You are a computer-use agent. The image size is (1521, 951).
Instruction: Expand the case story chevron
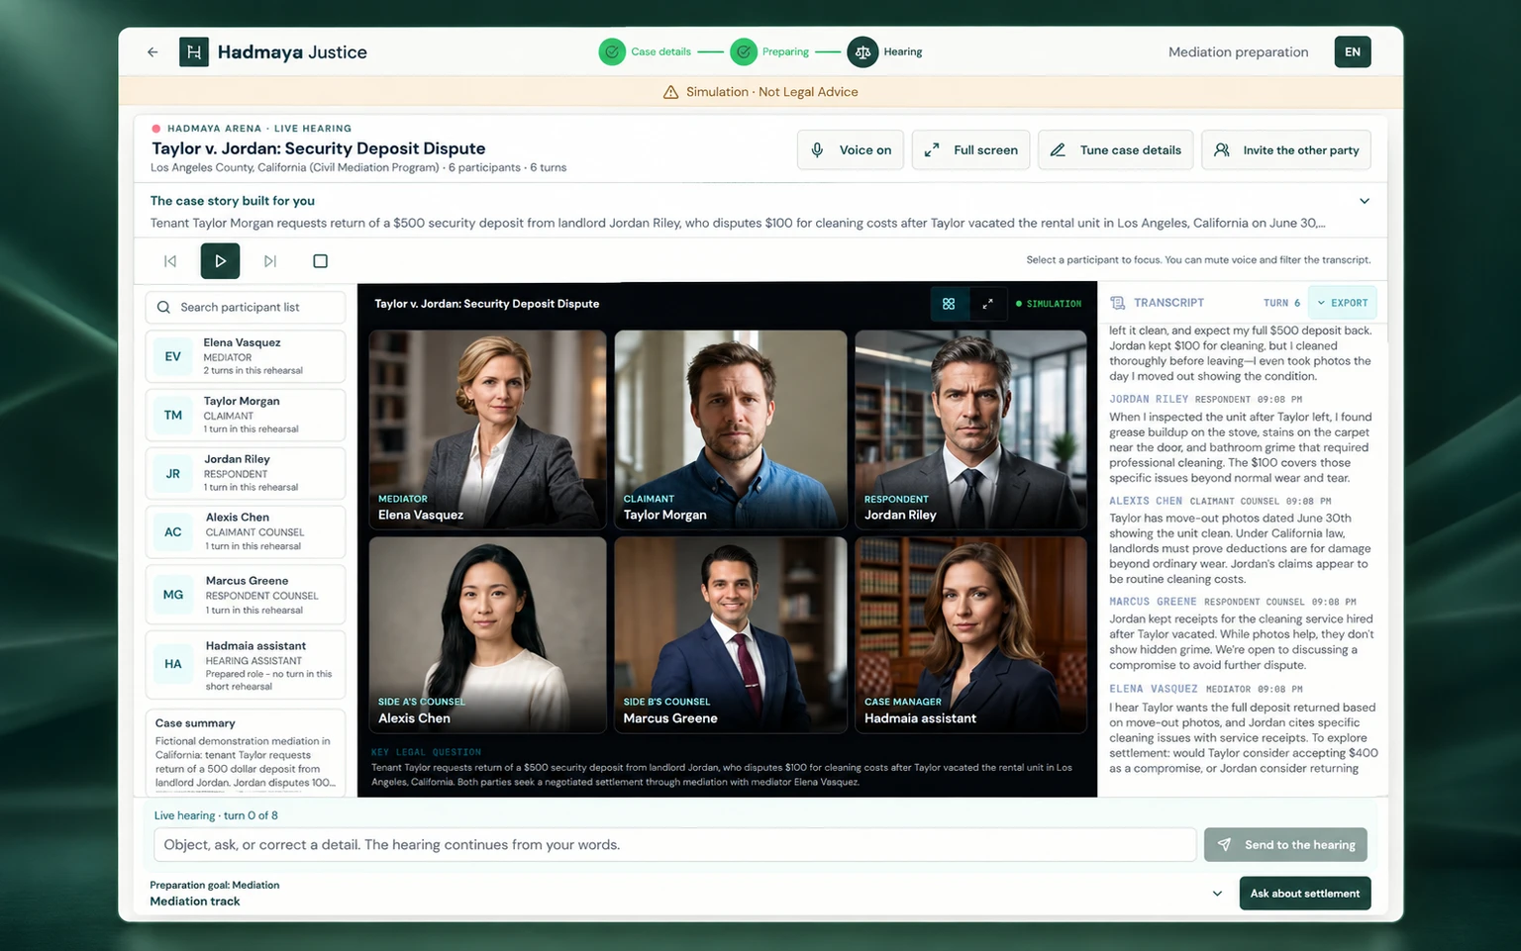pyautogui.click(x=1365, y=201)
